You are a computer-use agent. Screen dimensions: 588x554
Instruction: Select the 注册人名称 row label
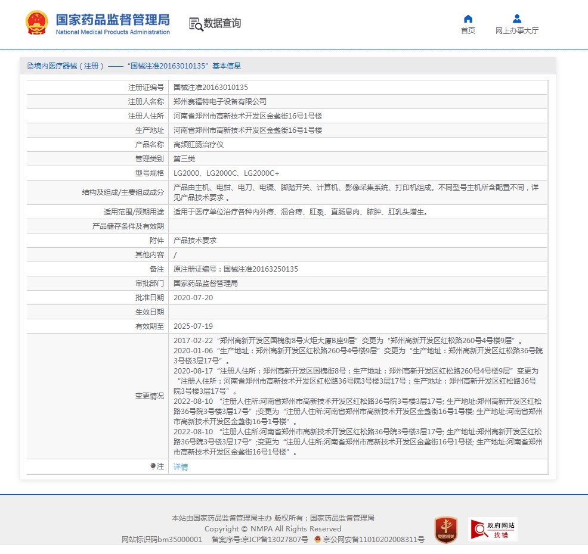click(x=146, y=101)
